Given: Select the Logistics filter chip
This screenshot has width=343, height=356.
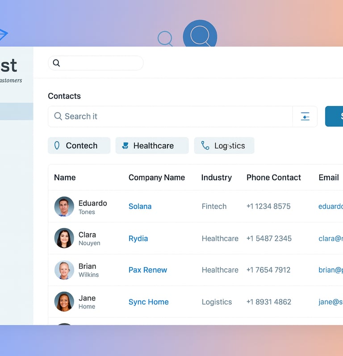Looking at the screenshot, I should (x=224, y=145).
